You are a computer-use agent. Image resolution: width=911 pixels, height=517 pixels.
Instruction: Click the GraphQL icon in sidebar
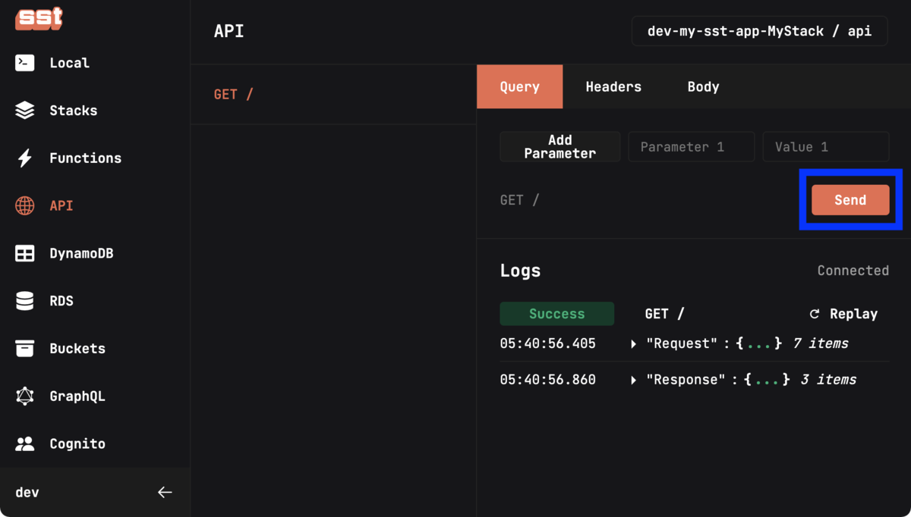pyautogui.click(x=24, y=396)
